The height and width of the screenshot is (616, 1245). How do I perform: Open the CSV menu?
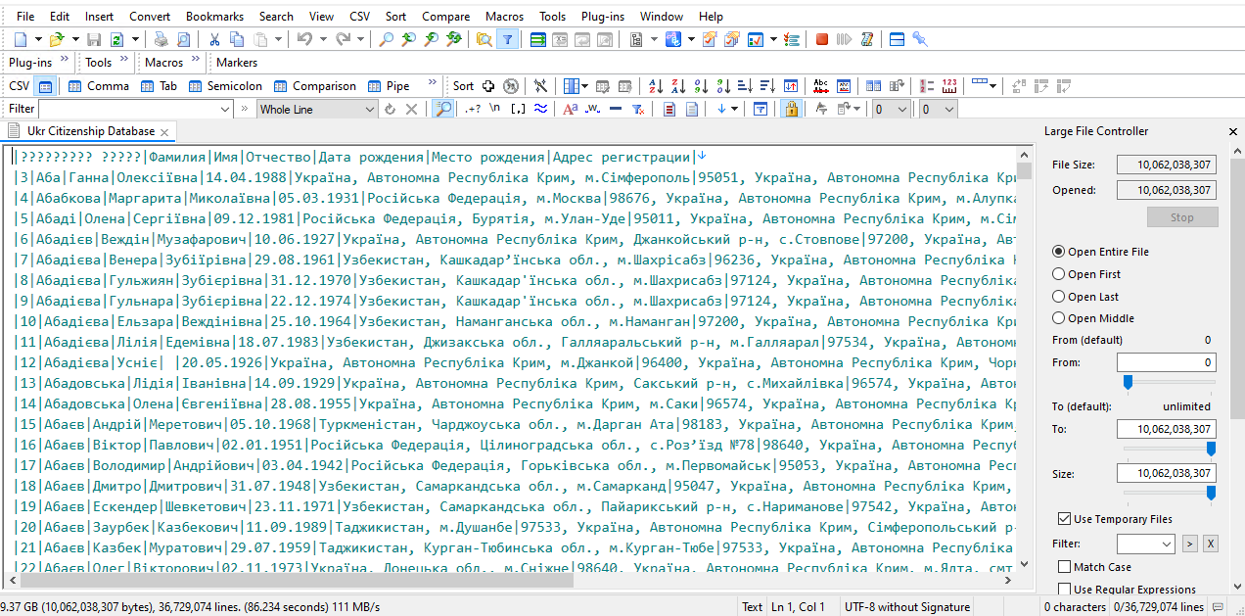pyautogui.click(x=360, y=16)
